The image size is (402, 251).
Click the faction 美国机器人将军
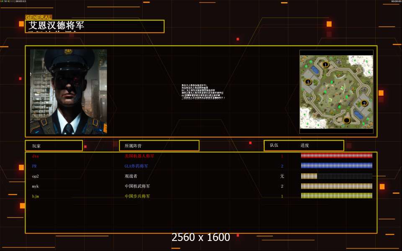click(139, 156)
